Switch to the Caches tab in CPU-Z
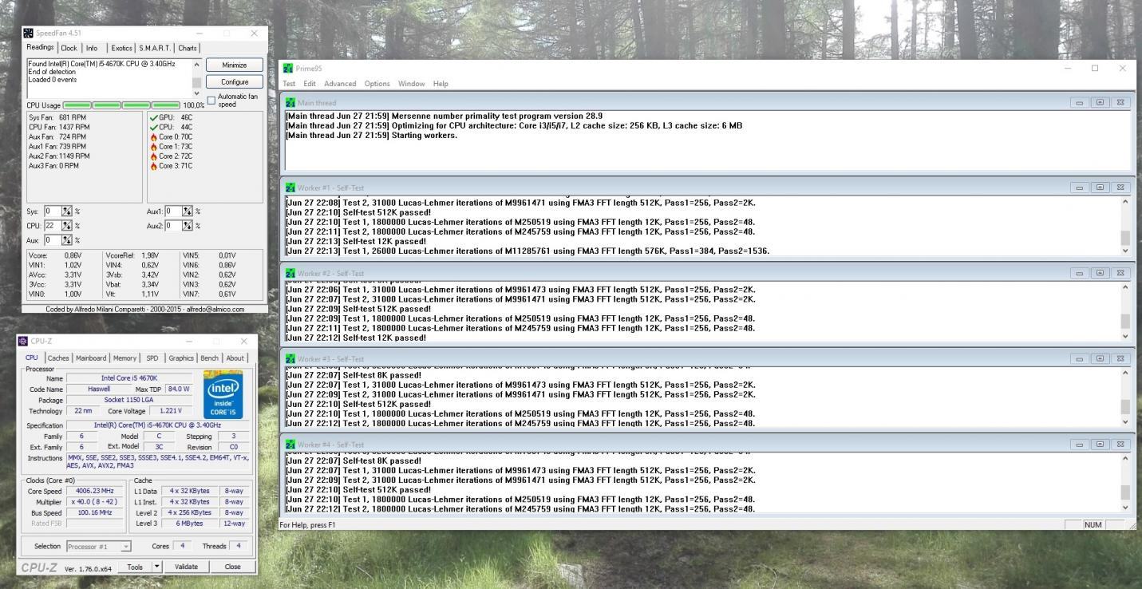Viewport: 1142px width, 589px height. point(58,358)
